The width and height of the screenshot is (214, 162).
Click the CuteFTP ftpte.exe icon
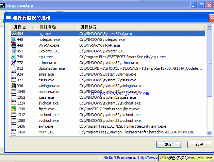[14, 109]
